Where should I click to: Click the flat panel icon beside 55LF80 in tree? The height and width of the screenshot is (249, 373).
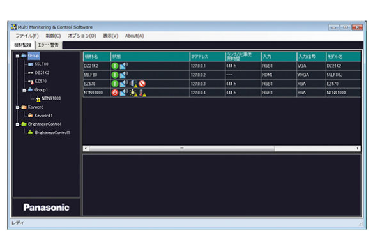(31, 64)
